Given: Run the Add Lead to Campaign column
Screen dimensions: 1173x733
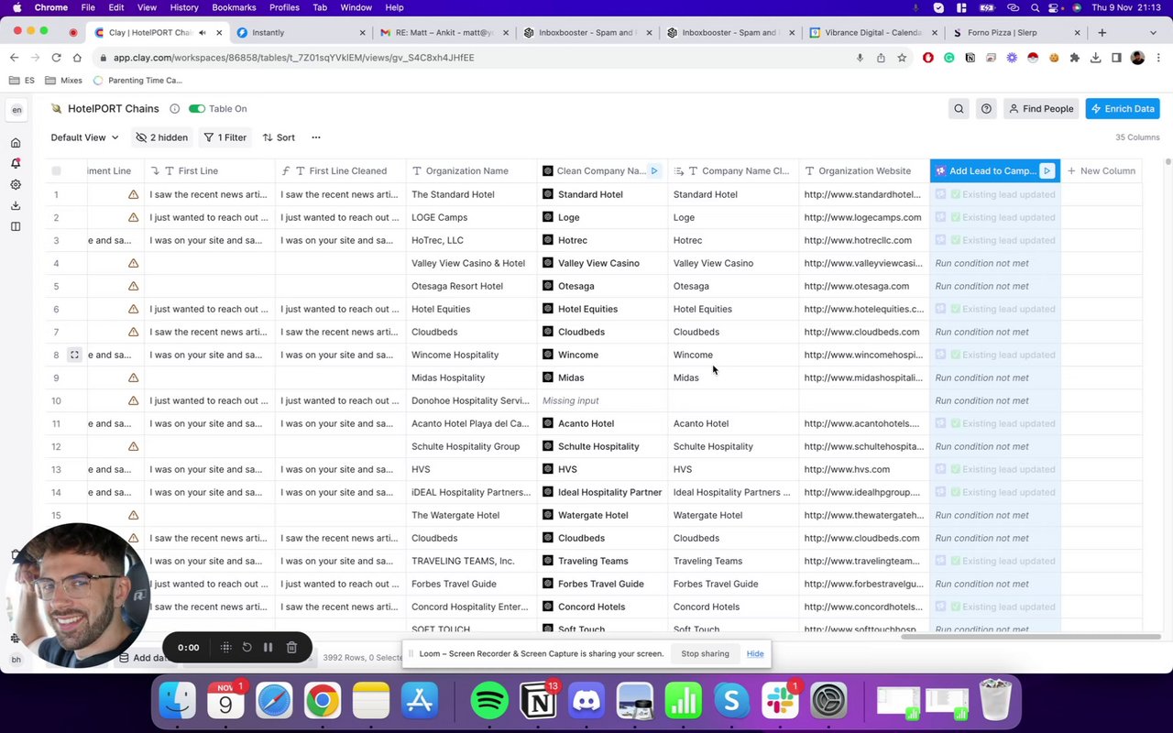Looking at the screenshot, I should tap(1047, 170).
